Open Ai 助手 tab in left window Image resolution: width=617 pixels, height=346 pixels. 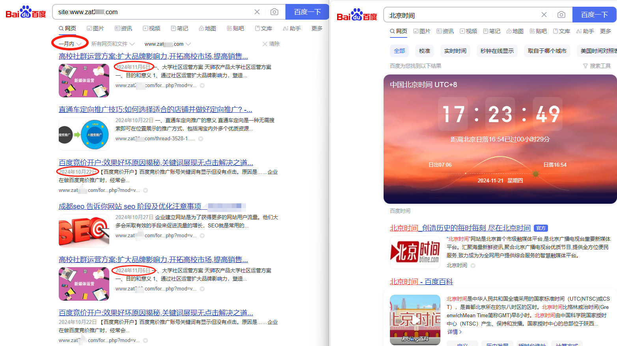(292, 28)
